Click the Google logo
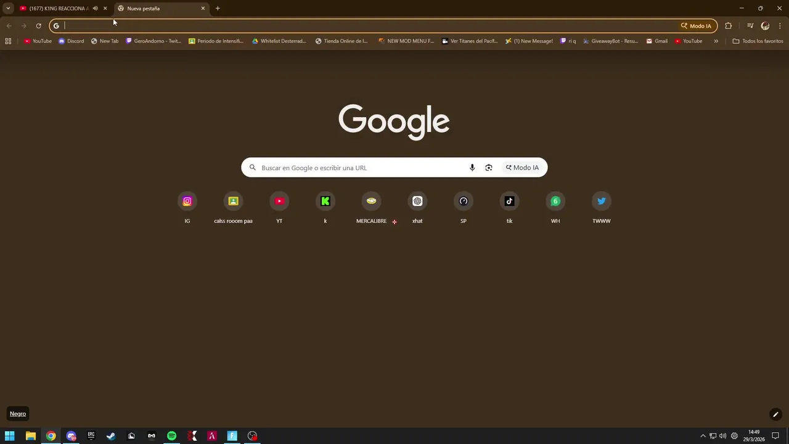 394,121
